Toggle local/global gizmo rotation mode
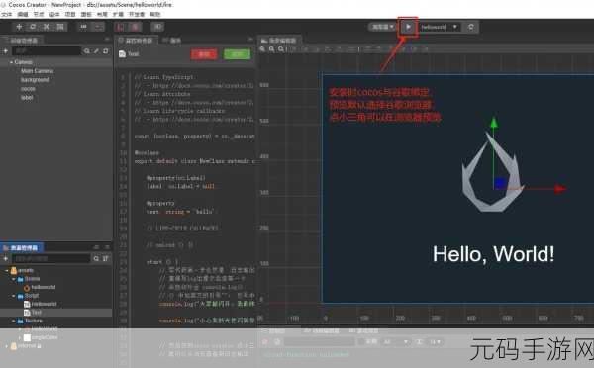 tap(98, 27)
